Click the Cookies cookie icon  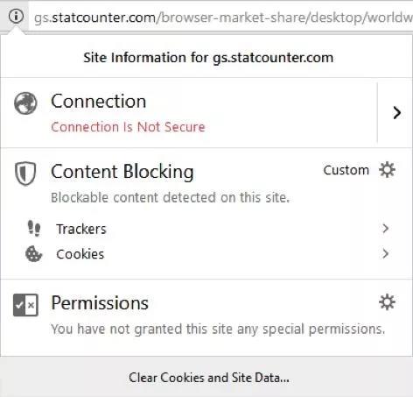pyautogui.click(x=34, y=254)
